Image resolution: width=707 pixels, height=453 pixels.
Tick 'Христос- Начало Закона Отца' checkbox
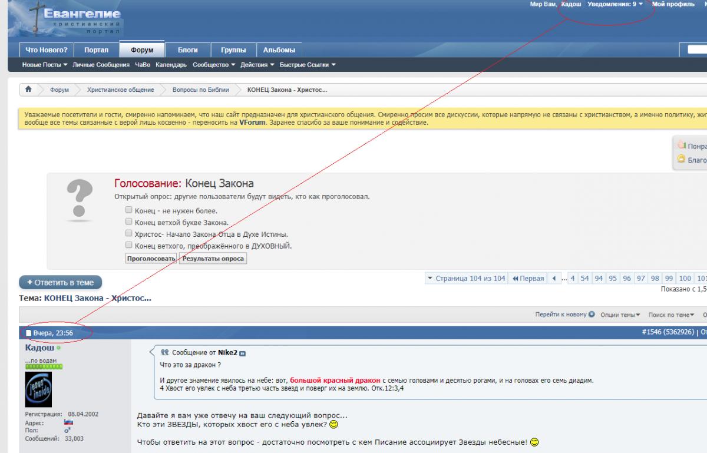pos(129,233)
